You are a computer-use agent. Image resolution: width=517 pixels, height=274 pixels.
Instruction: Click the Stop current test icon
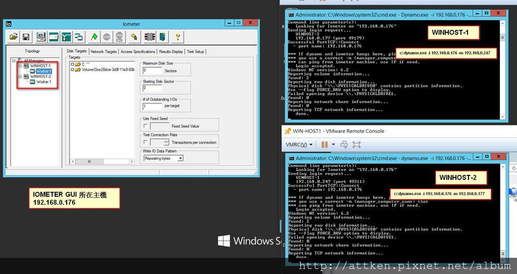click(x=107, y=37)
